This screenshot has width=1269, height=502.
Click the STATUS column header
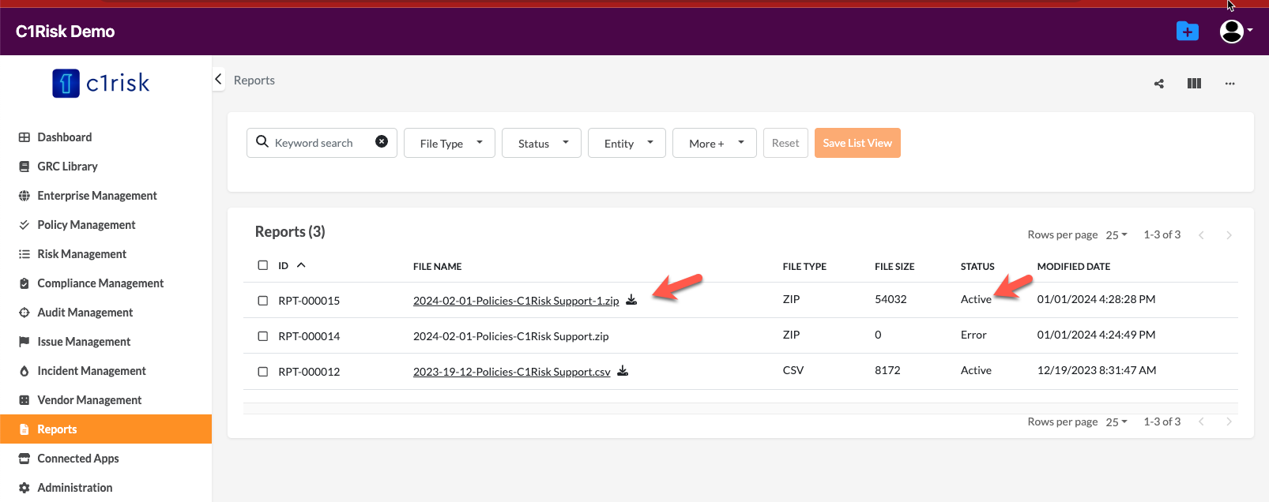point(977,267)
